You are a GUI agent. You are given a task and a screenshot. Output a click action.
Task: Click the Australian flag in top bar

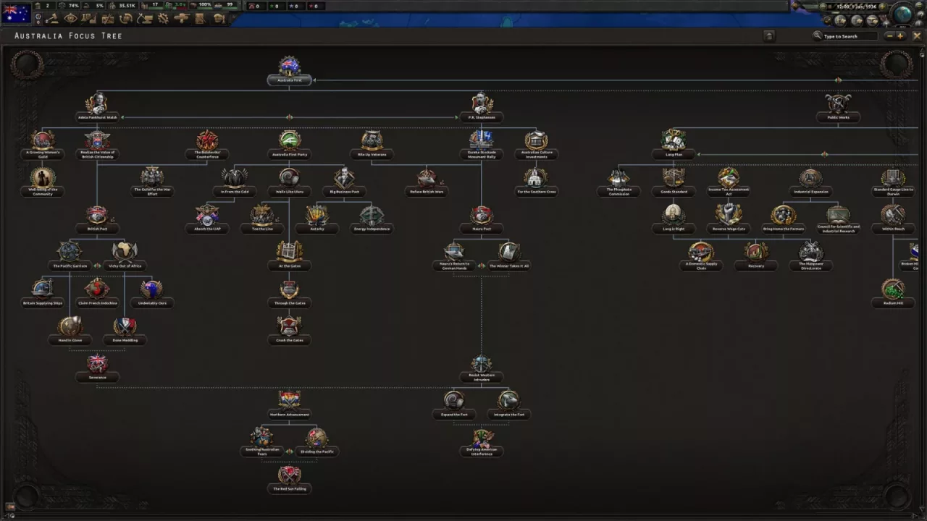[x=15, y=12]
